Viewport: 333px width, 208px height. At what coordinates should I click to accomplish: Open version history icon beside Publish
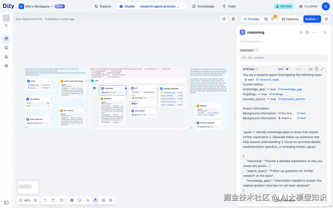click(327, 19)
